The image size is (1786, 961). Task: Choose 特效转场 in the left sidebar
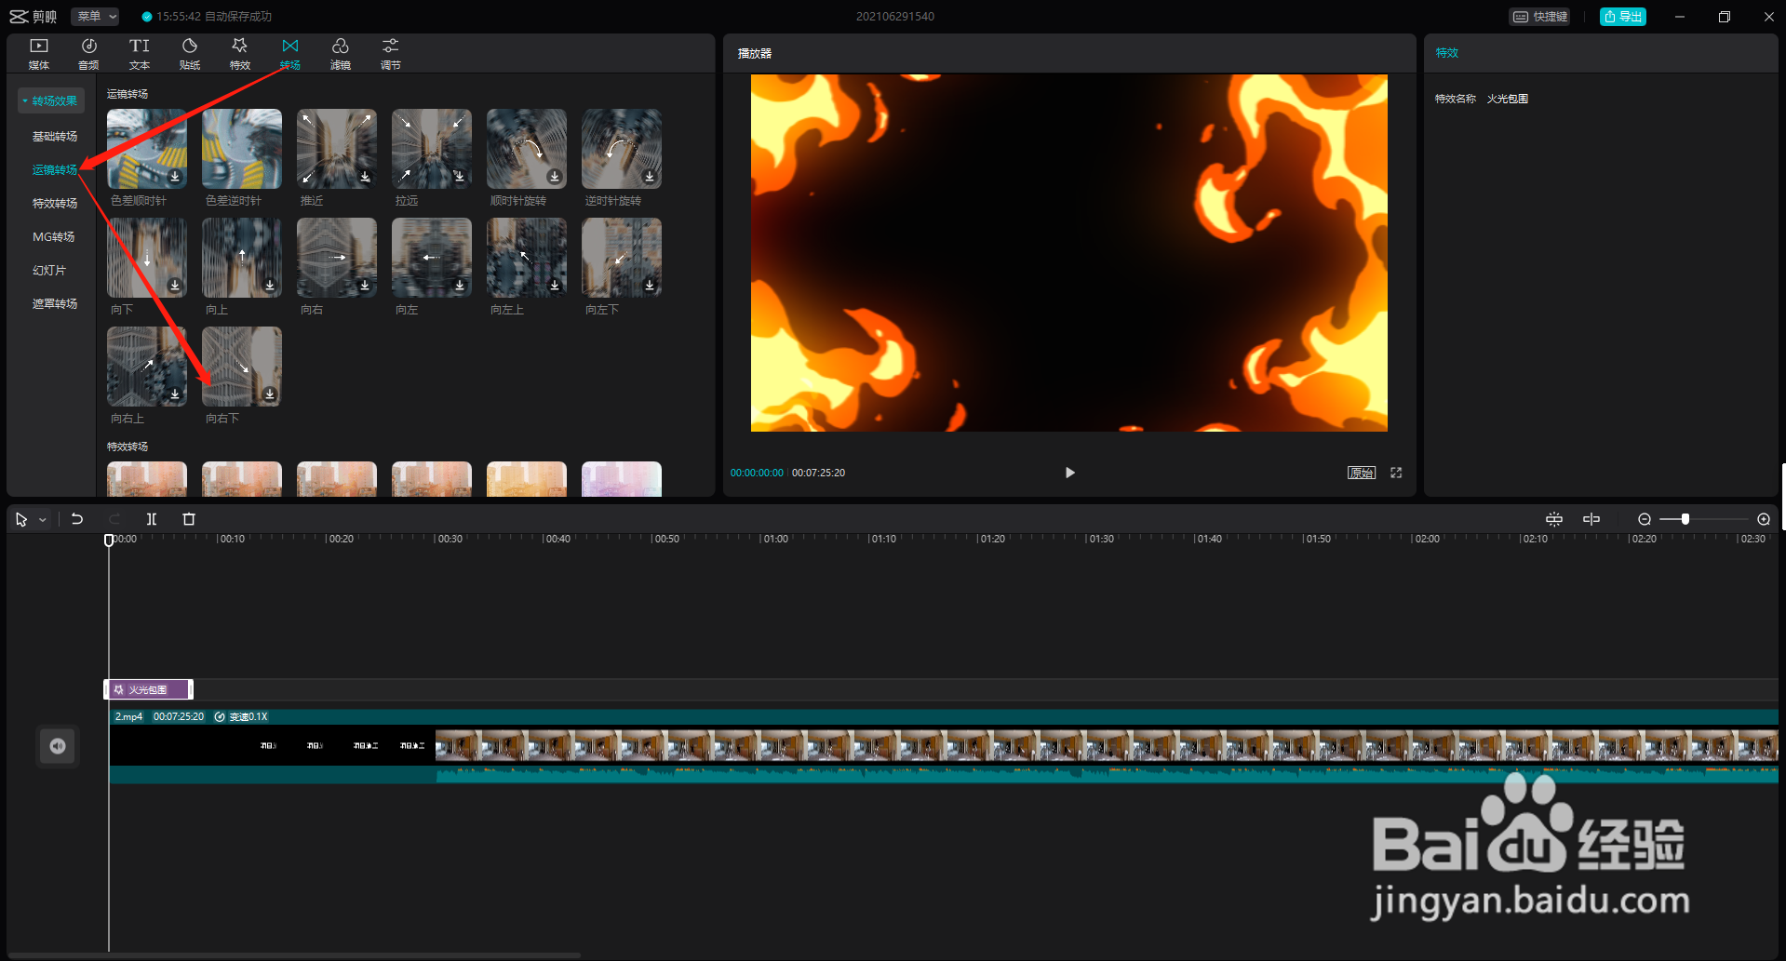[55, 203]
